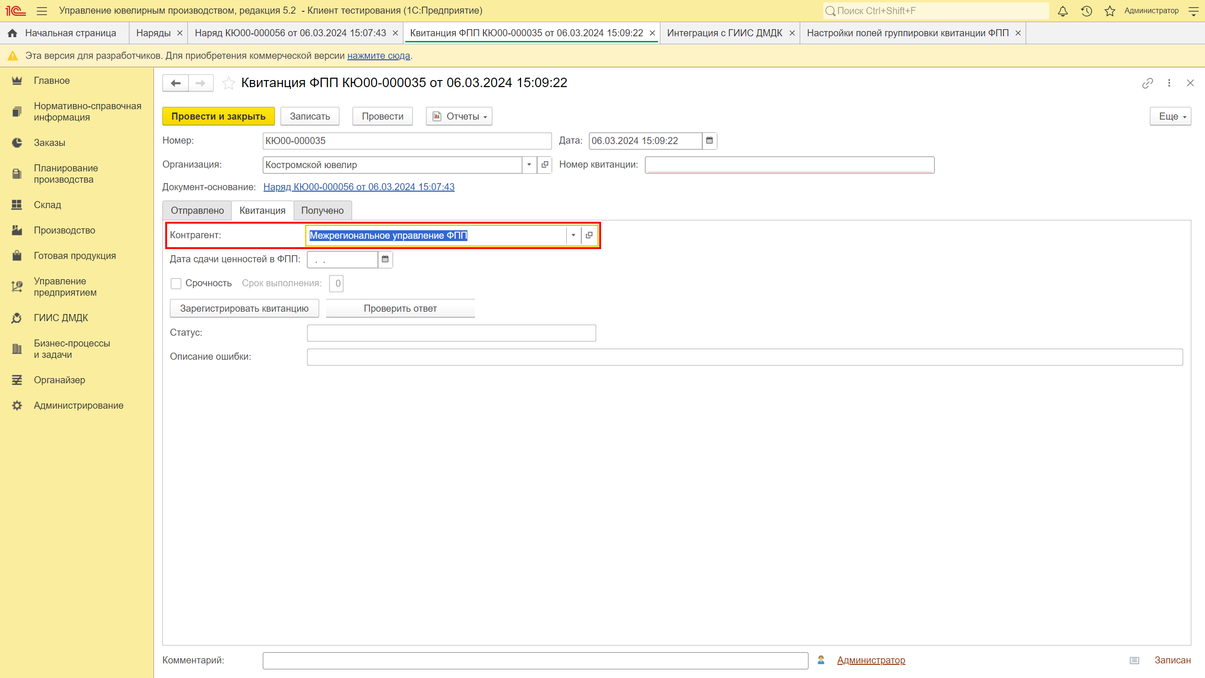Focus the Номер квитанции field
1205x678 pixels.
point(789,165)
